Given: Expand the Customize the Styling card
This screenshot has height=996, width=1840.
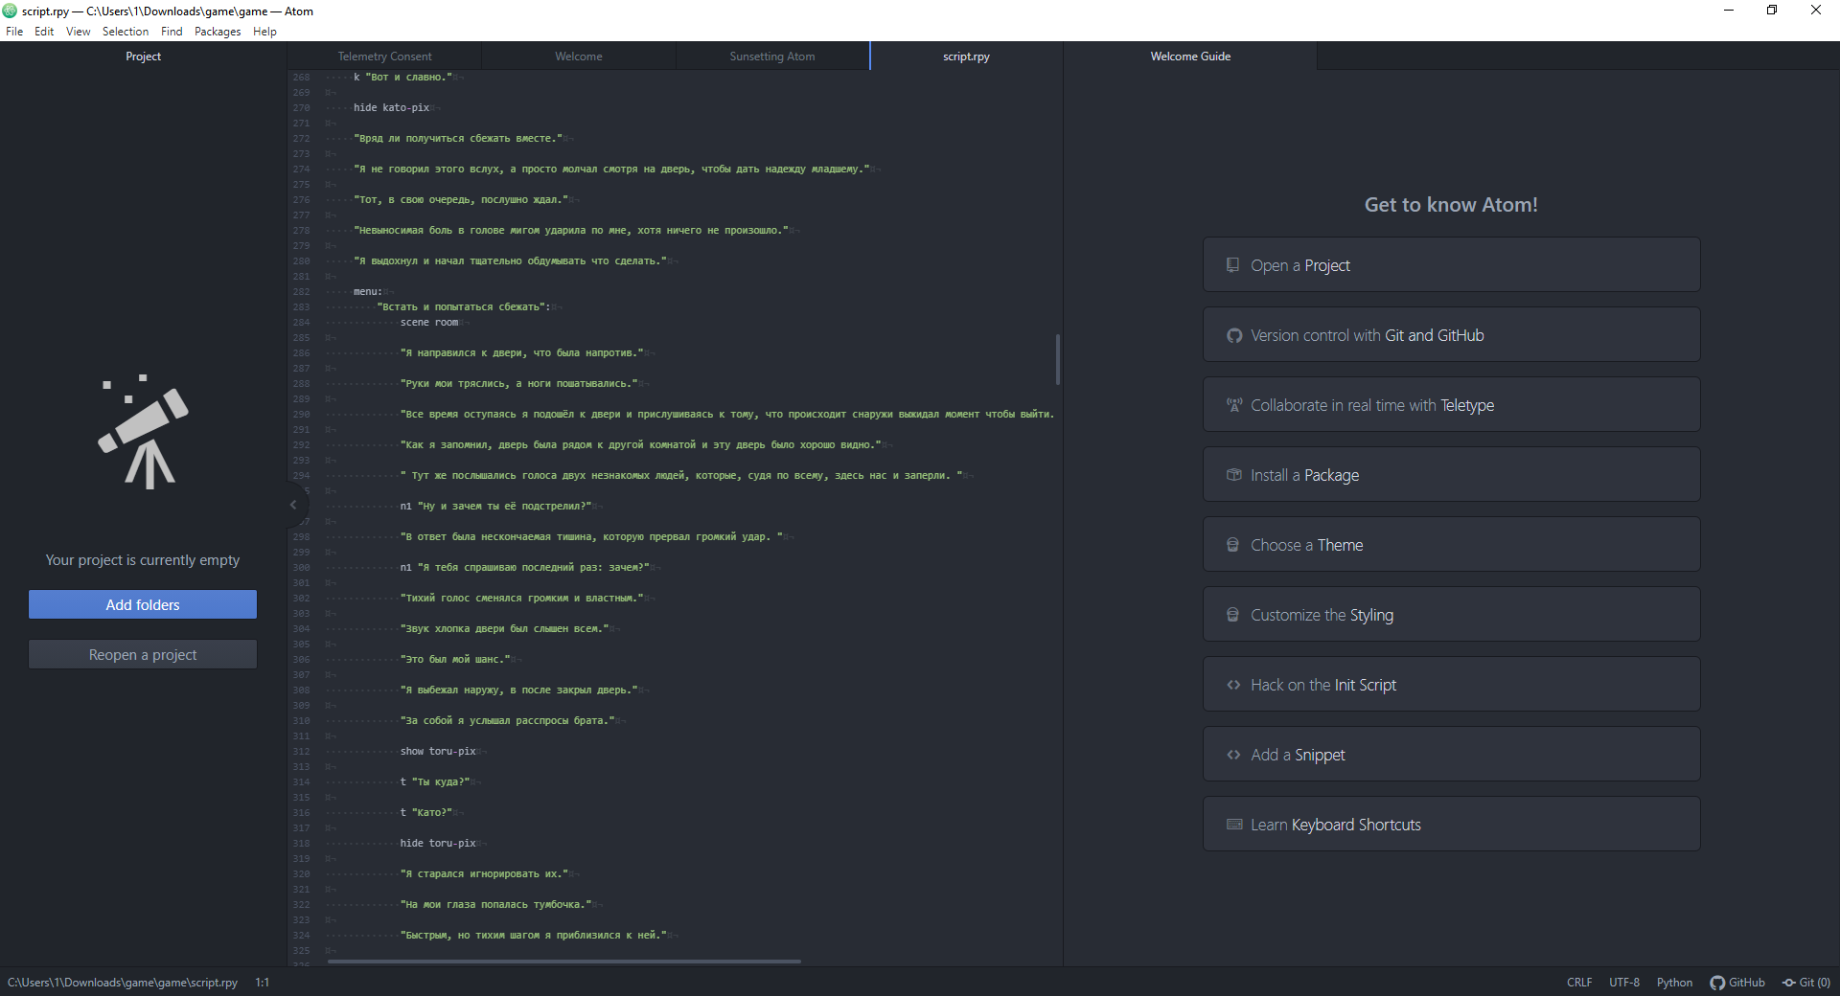Looking at the screenshot, I should (1451, 615).
